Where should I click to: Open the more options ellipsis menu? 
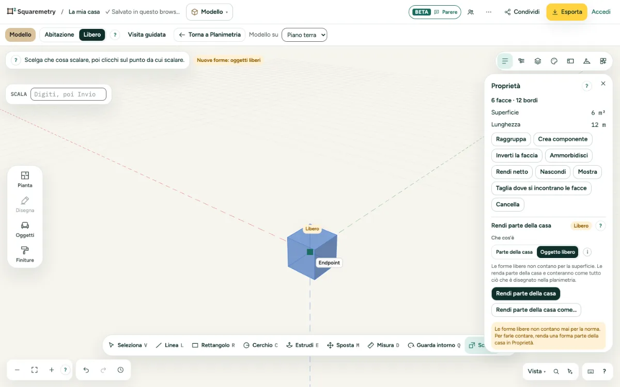[489, 12]
